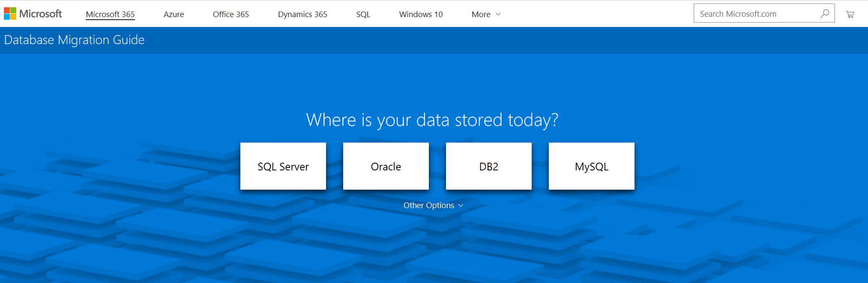868x283 pixels.
Task: Choose the Oracle tile
Action: point(386,166)
